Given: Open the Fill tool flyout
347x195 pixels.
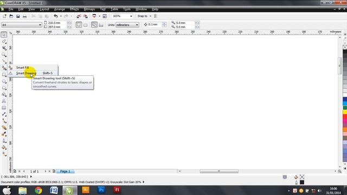Looking at the screenshot, I should coord(4,147).
